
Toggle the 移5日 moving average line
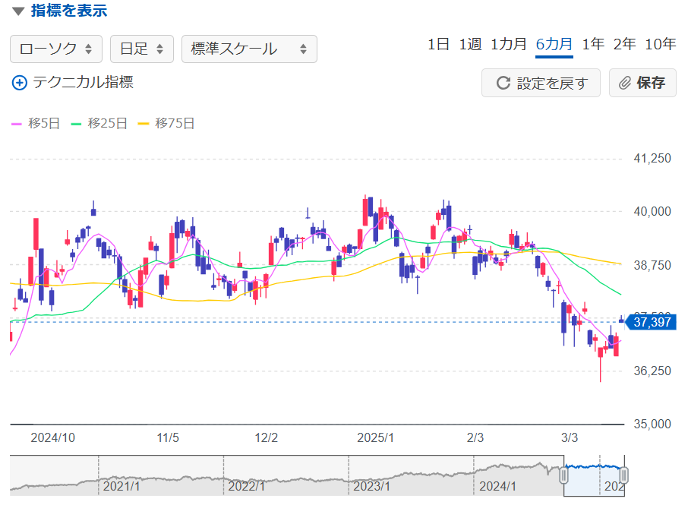[x=35, y=123]
